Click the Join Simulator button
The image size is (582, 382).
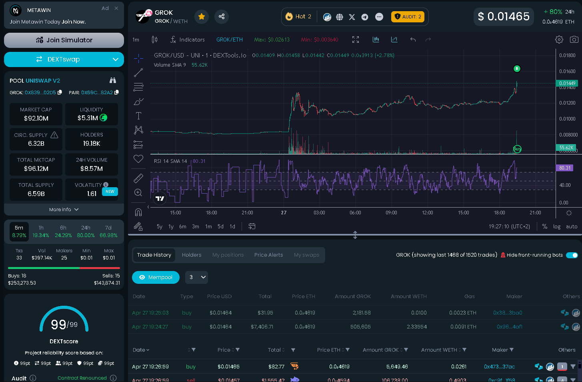coord(64,40)
